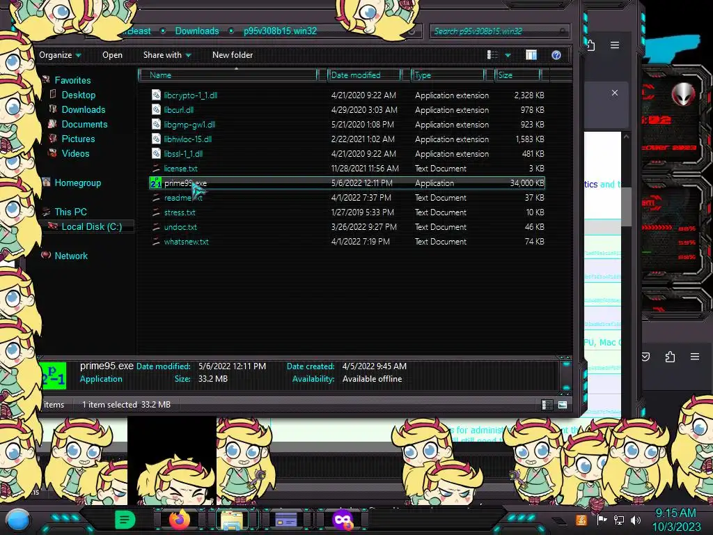Click large prime95 thumbnail in details pane

54,375
